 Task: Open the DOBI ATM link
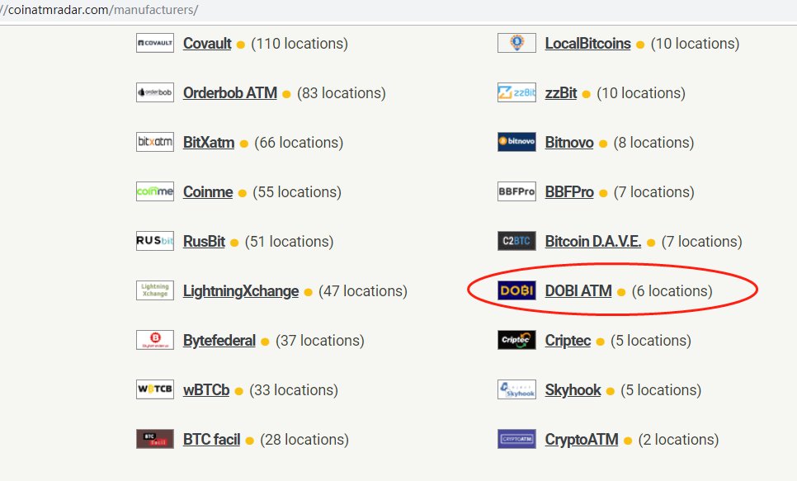tap(578, 291)
